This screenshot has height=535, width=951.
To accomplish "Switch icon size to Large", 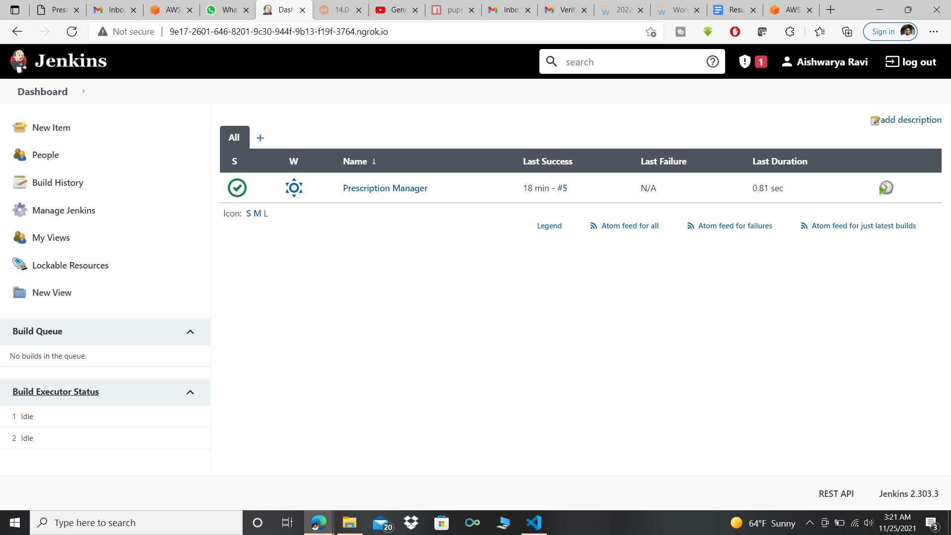I will [x=266, y=214].
